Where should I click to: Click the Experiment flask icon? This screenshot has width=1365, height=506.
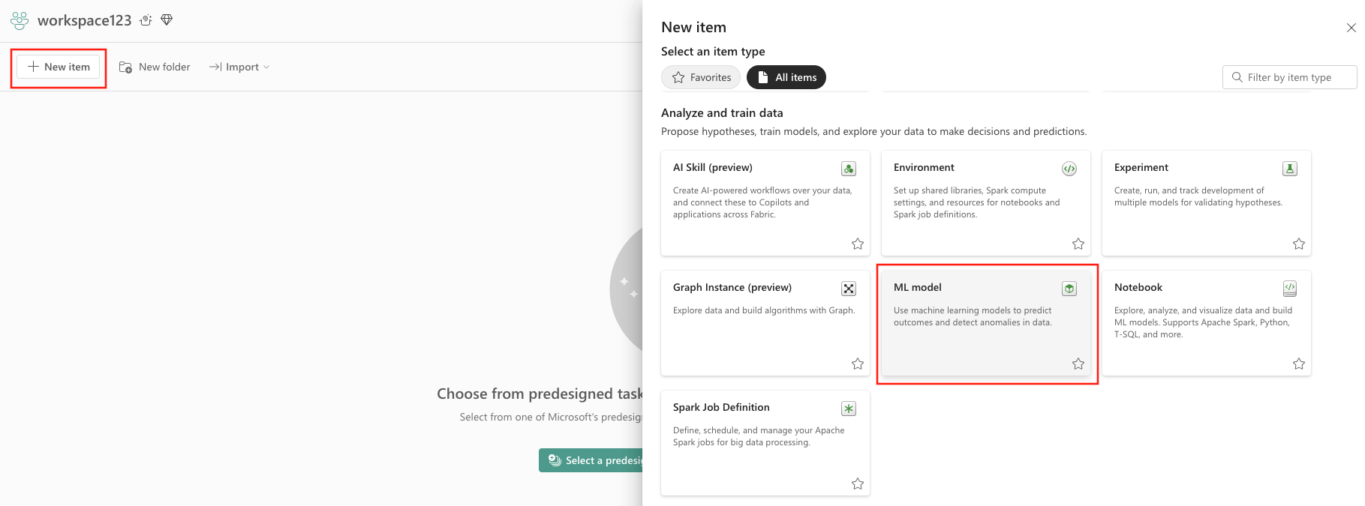1290,169
